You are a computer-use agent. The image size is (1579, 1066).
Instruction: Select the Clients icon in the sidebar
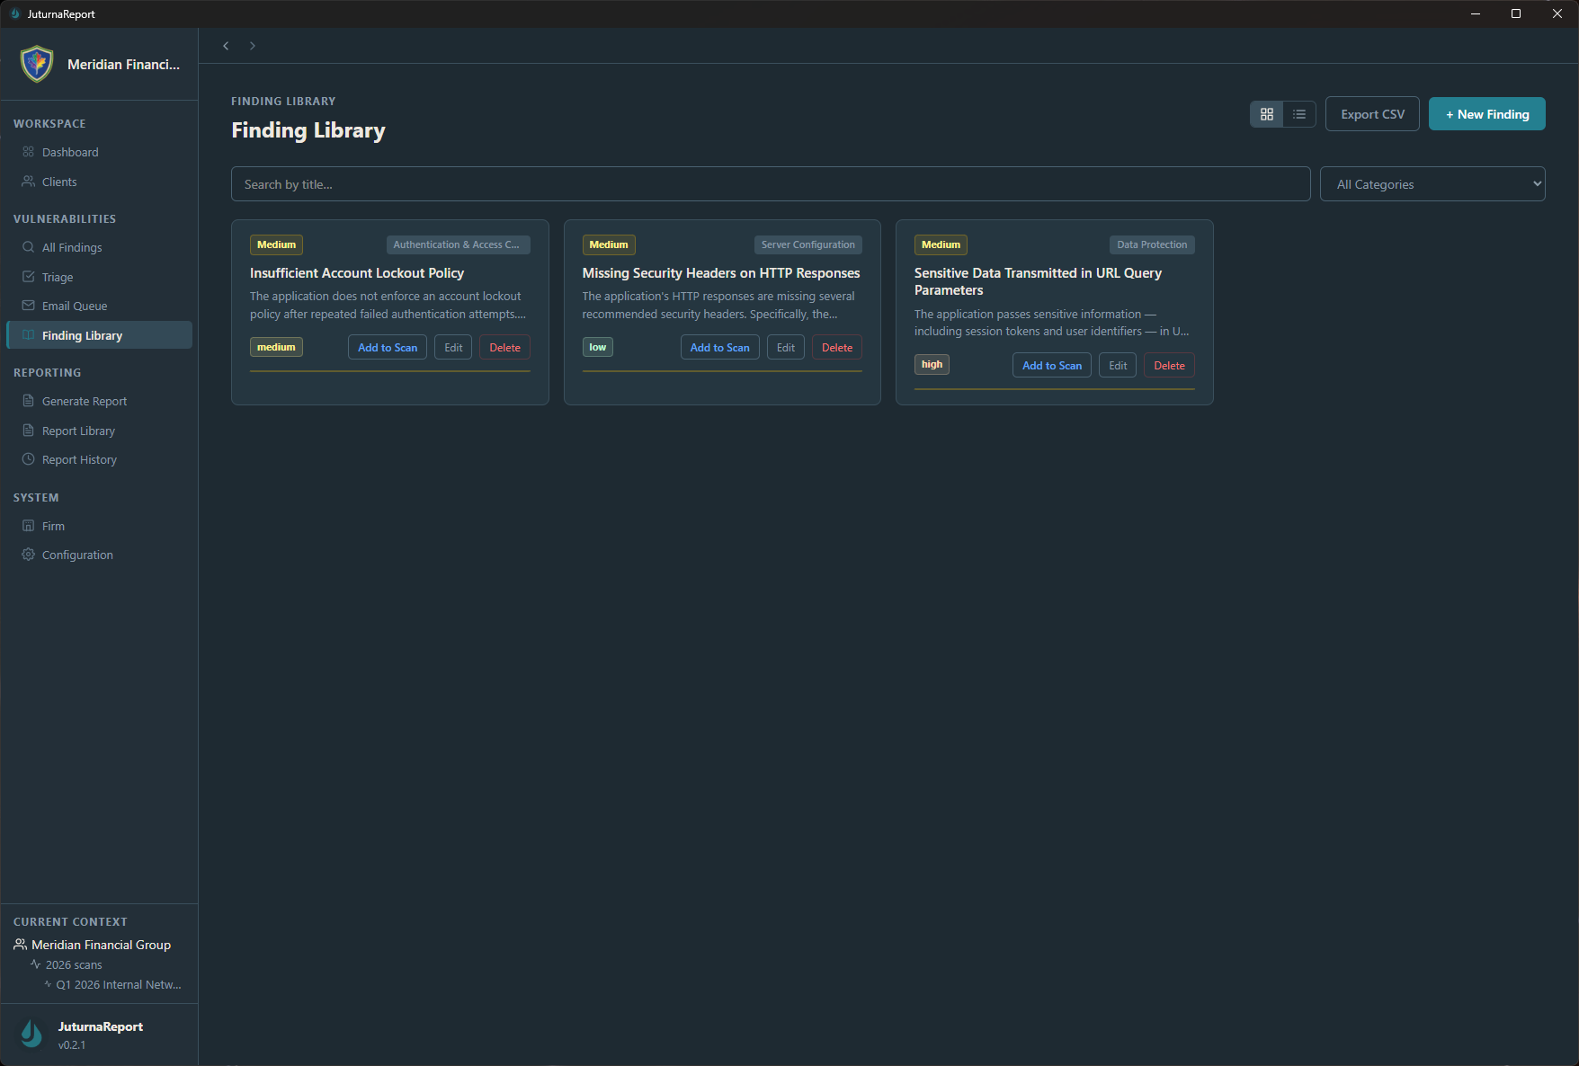tap(28, 182)
